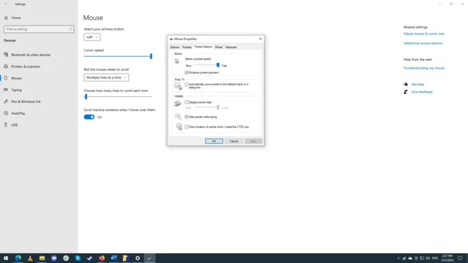Viewport: 468px width, 263px height.
Task: Go to Typing settings
Action: (16, 89)
